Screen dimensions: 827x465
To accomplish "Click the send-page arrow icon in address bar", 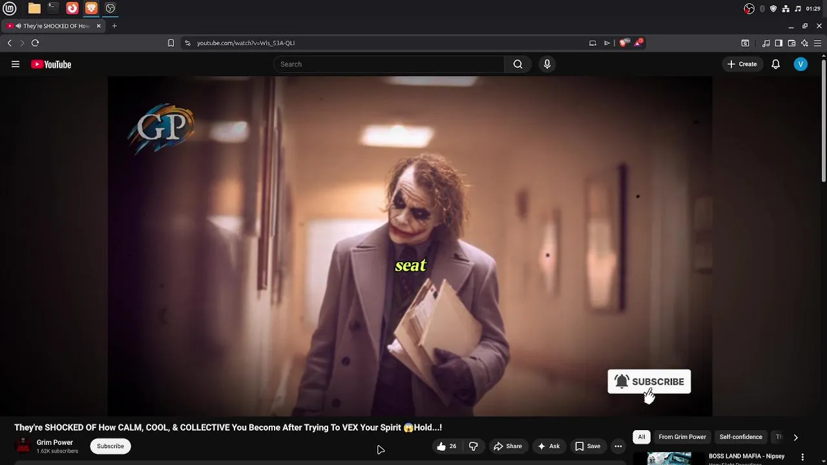I will [607, 43].
